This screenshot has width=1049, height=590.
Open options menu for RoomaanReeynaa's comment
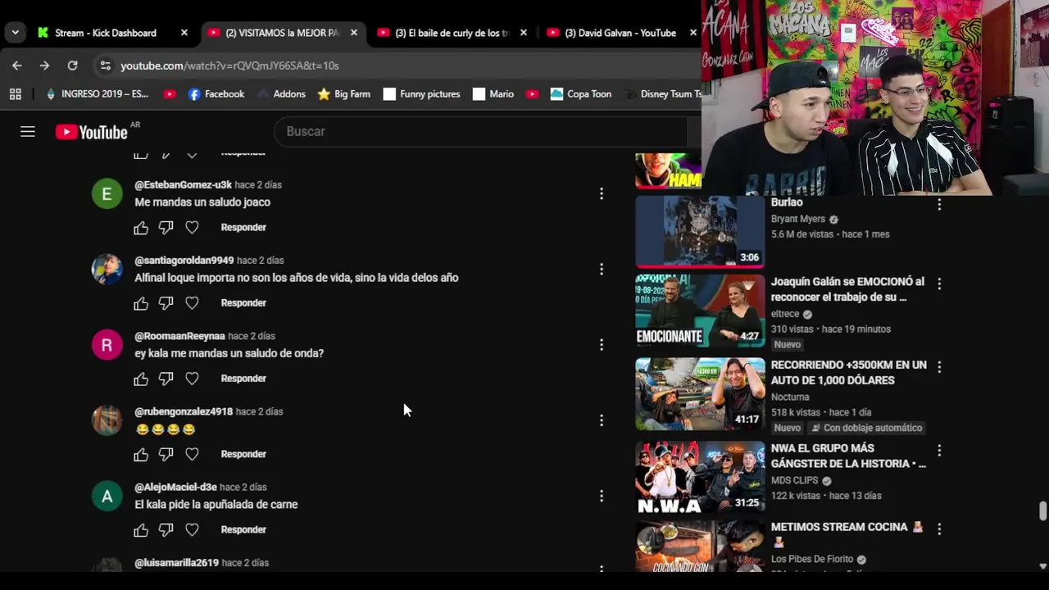602,345
